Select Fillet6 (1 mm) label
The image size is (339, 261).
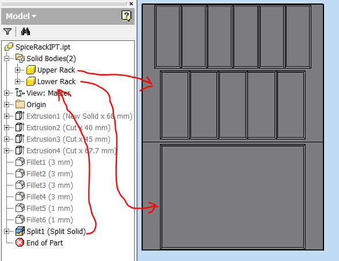[49, 220]
